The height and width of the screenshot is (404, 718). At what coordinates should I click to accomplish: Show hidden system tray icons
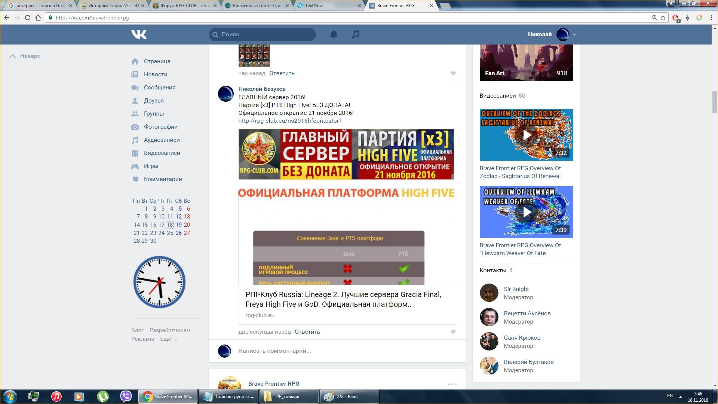coord(680,396)
